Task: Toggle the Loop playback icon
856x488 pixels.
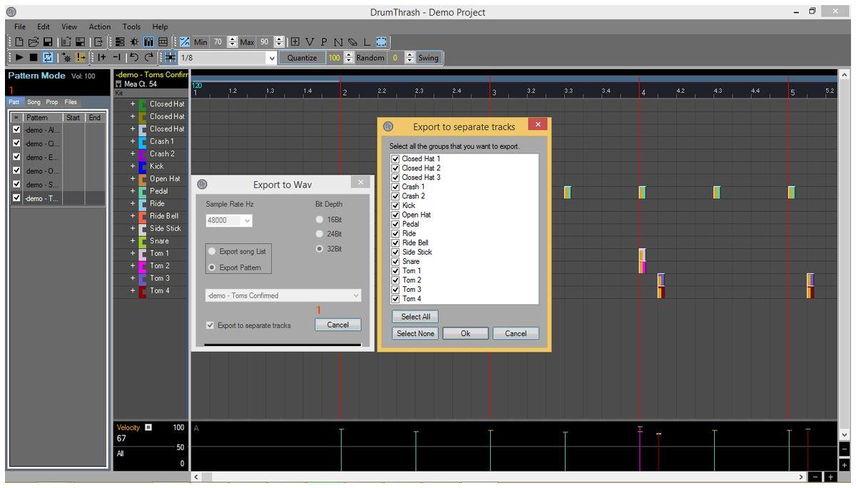Action: pyautogui.click(x=48, y=57)
